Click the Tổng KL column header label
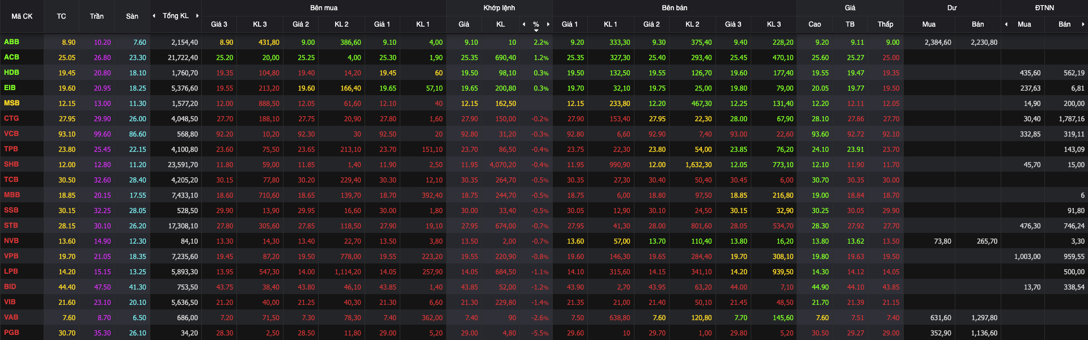The width and height of the screenshot is (1088, 340). point(176,16)
